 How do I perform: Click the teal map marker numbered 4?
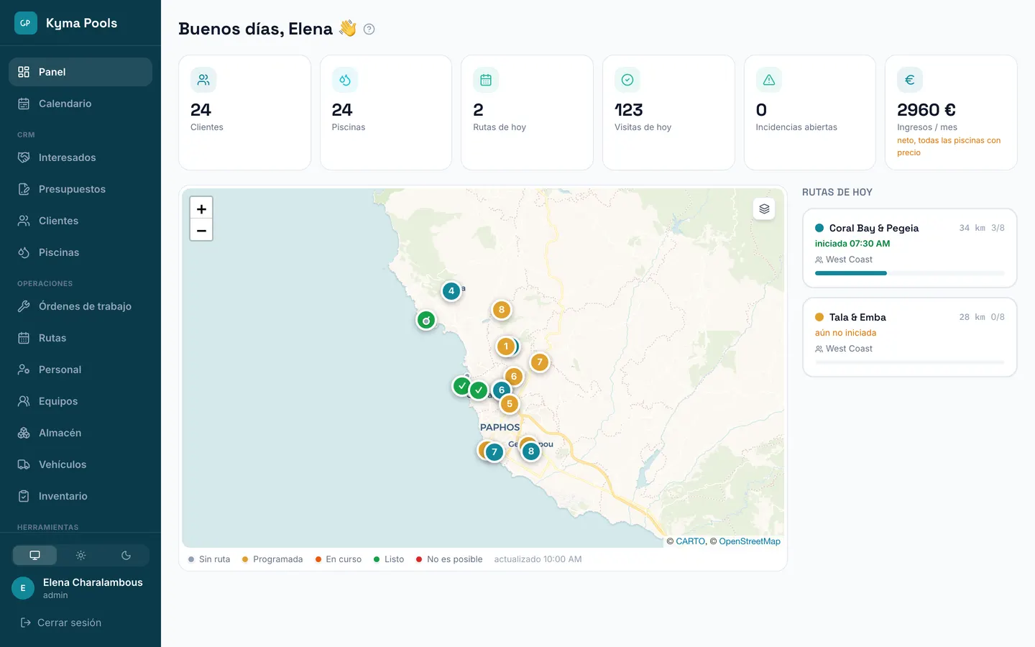coord(451,291)
